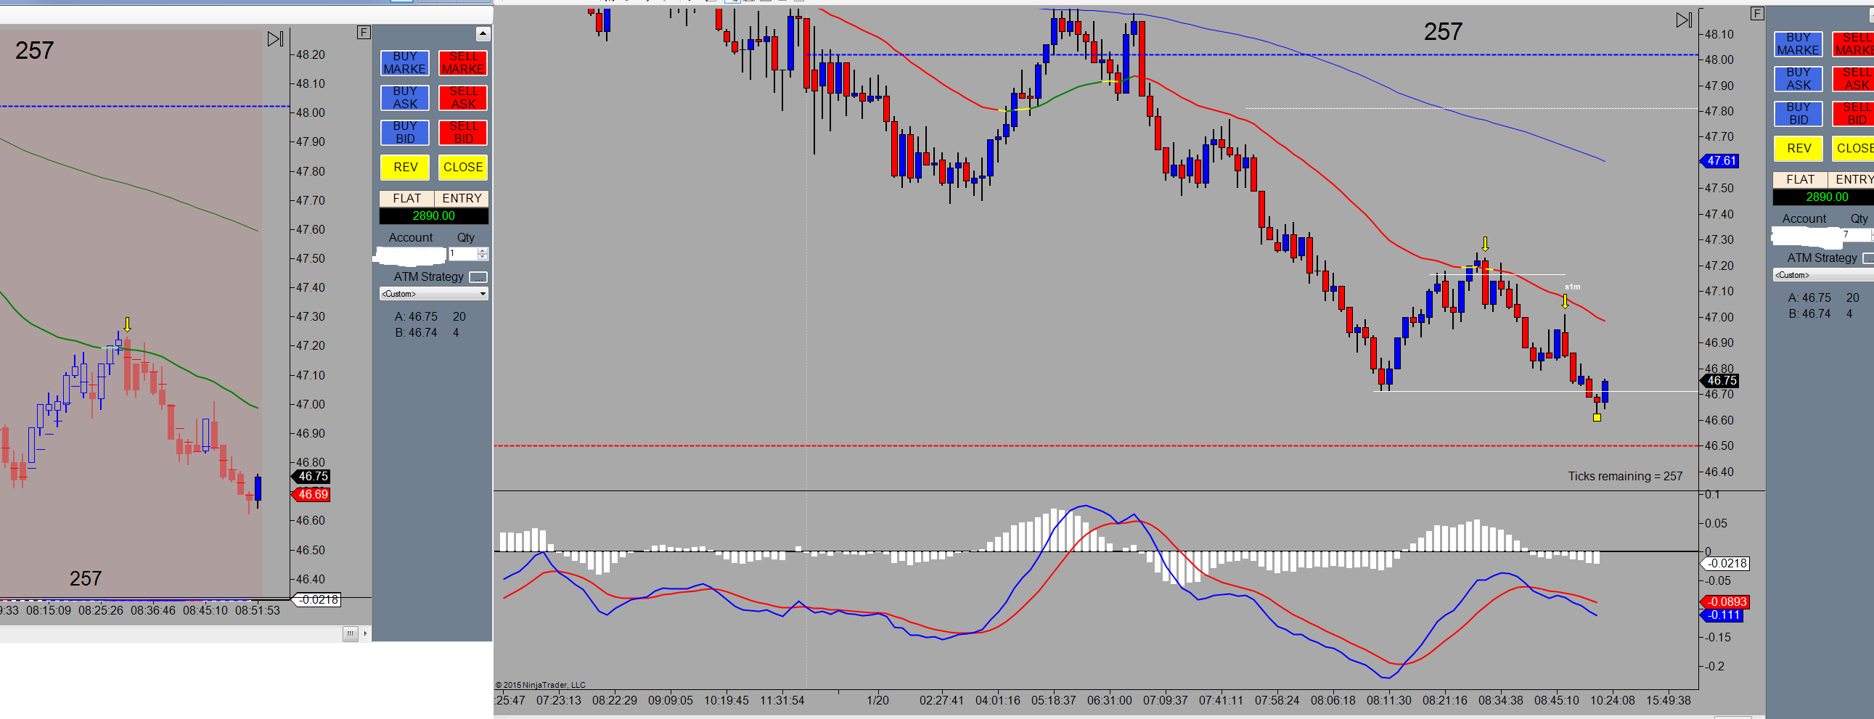Click -0.0218 histogram value marker, right chart
The width and height of the screenshot is (1874, 719).
point(1724,564)
